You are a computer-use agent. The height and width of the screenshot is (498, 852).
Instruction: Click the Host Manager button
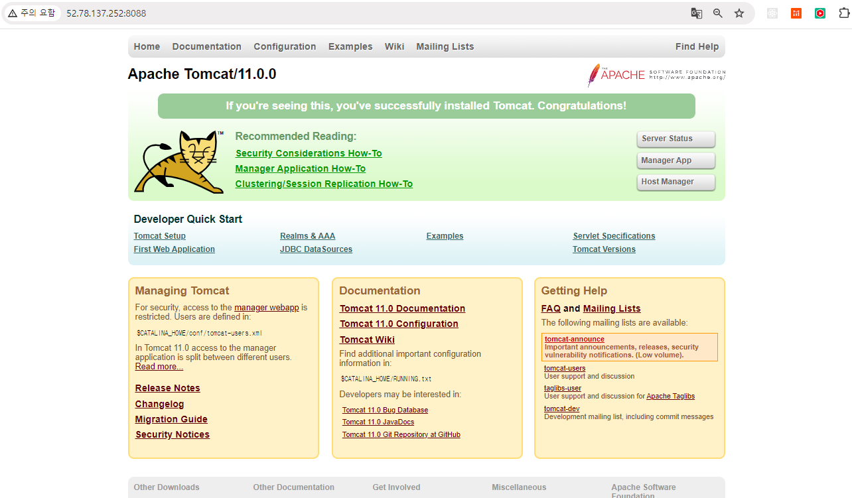[x=676, y=182]
